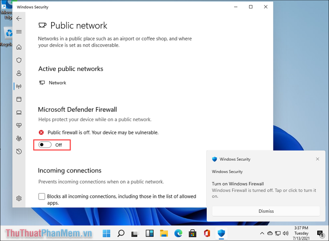Open the Windows Start menu
The width and height of the screenshot is (329, 241).
click(107, 233)
